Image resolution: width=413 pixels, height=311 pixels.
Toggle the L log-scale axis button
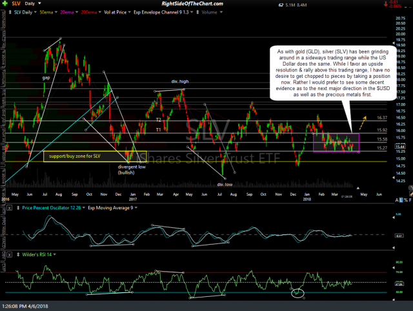point(401,200)
